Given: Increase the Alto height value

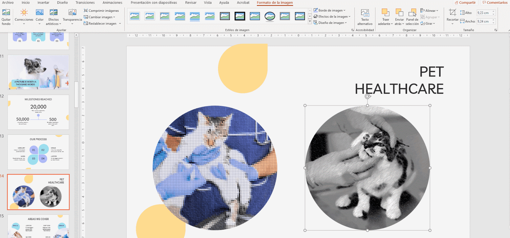Looking at the screenshot, I should pyautogui.click(x=493, y=11).
